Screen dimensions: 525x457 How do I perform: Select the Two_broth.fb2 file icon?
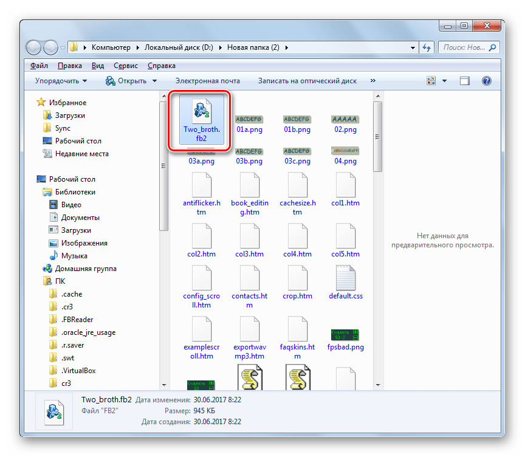pos(200,111)
